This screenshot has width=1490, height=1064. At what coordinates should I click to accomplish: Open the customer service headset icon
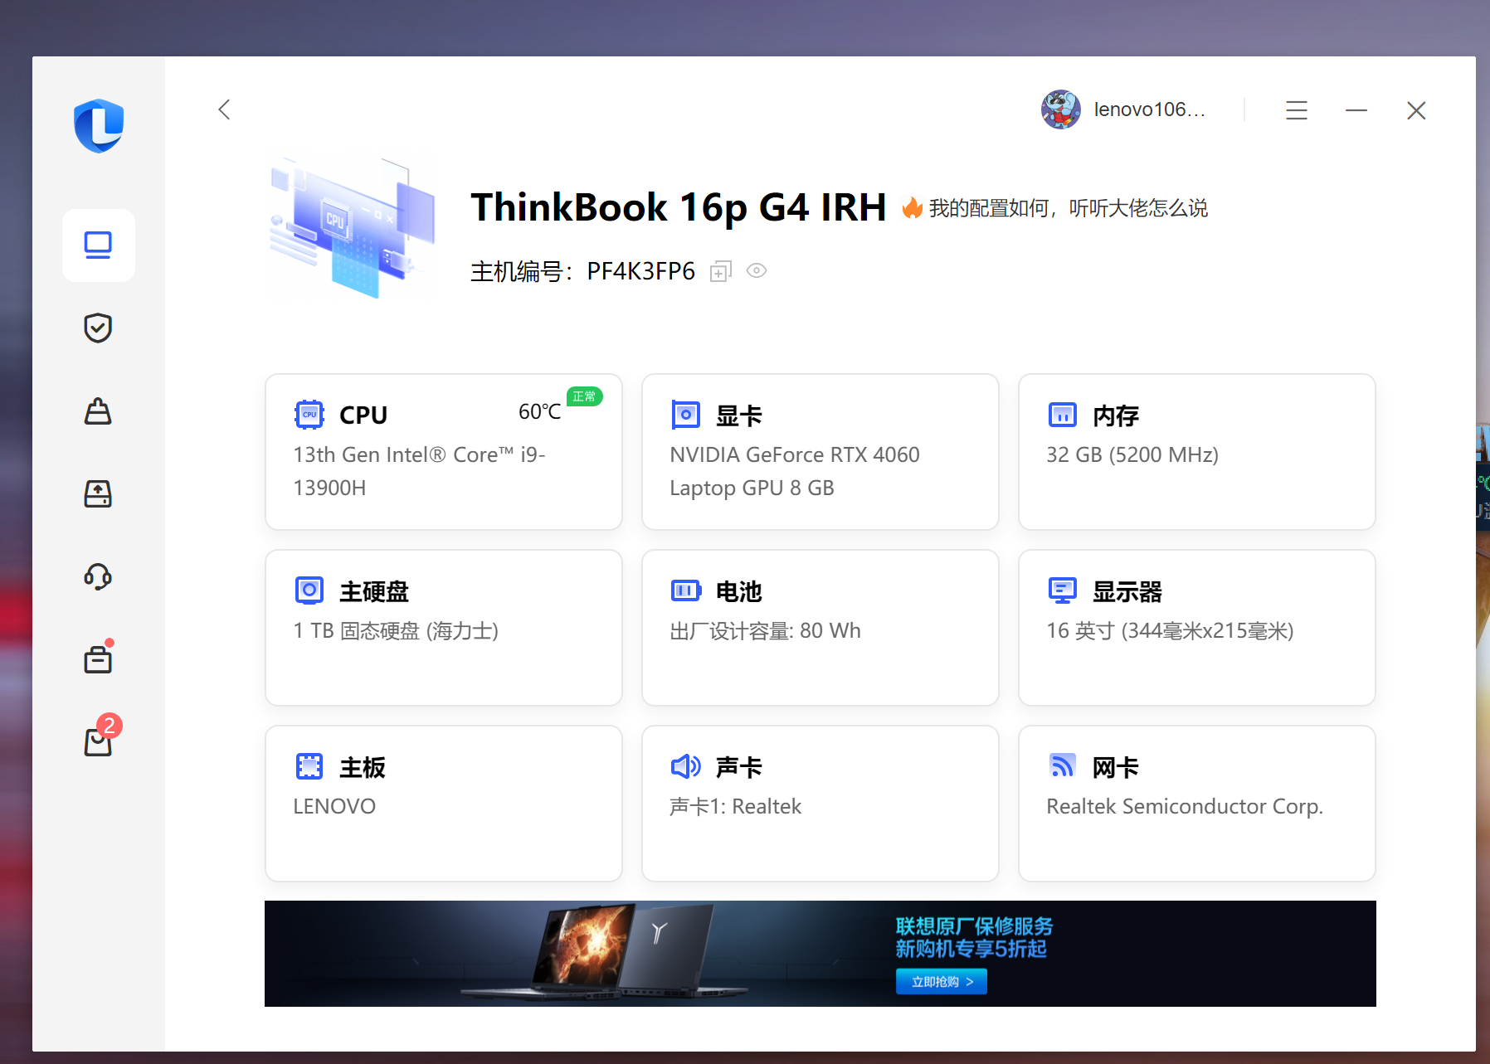pos(98,576)
